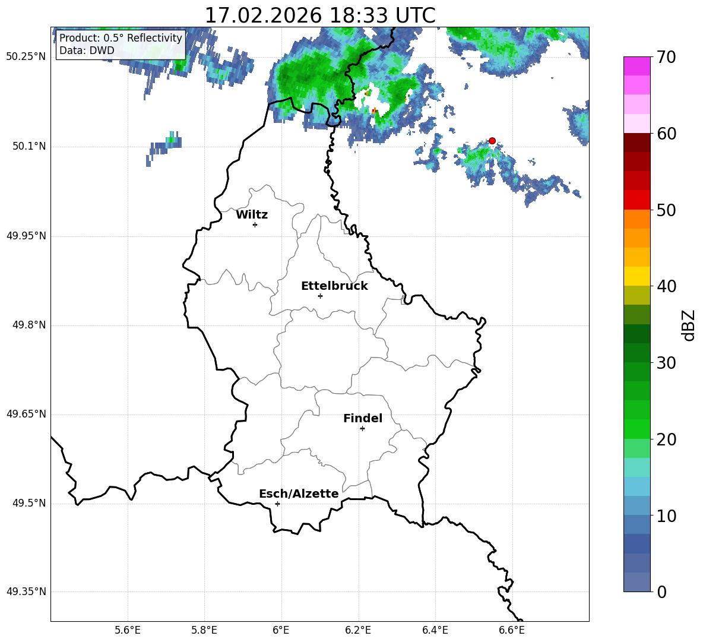Click the 50.1°N latitude label
Viewport: 703px width, 642px height.
point(29,146)
